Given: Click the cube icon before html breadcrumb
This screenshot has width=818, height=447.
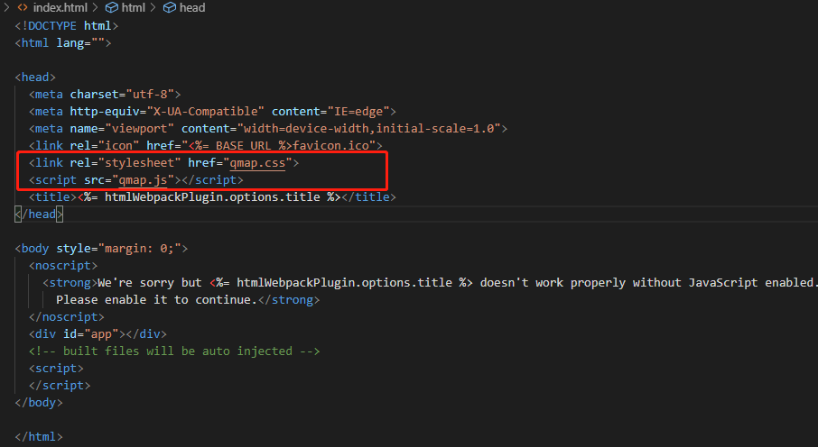Looking at the screenshot, I should (x=112, y=8).
